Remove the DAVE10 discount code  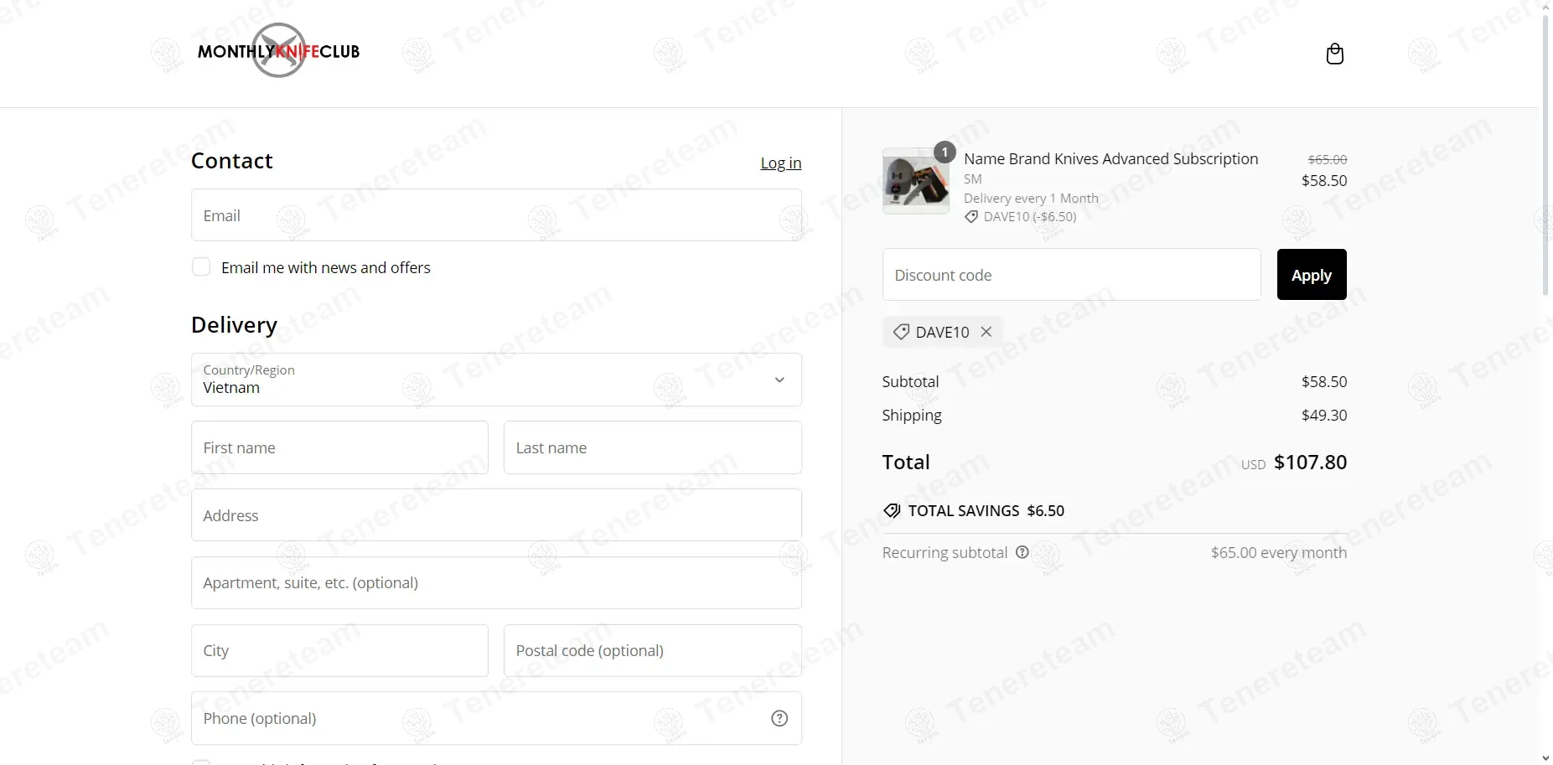click(986, 332)
